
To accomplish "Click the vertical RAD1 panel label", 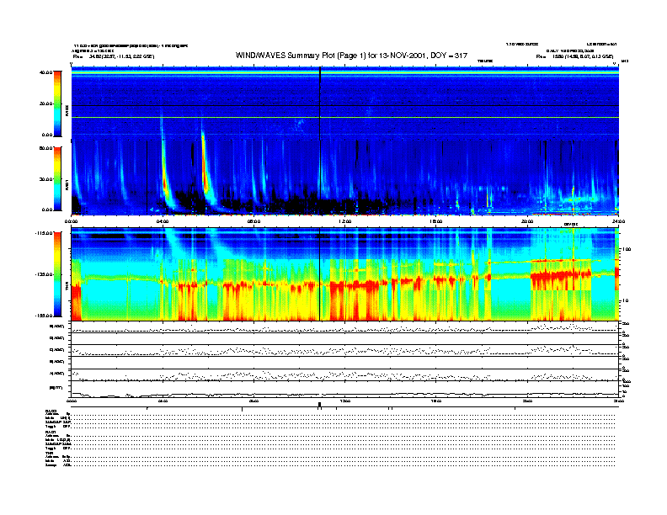I will click(x=67, y=185).
